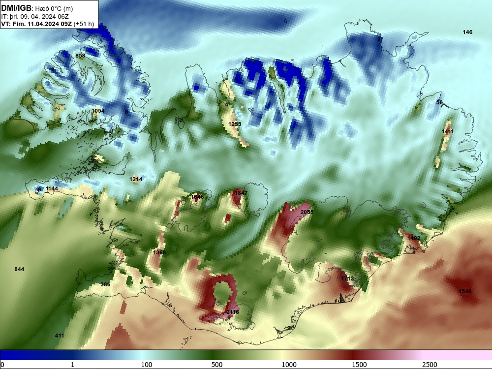Click the '(+51 h)' forecast offset text
This screenshot has height=369, width=492.
pos(84,24)
